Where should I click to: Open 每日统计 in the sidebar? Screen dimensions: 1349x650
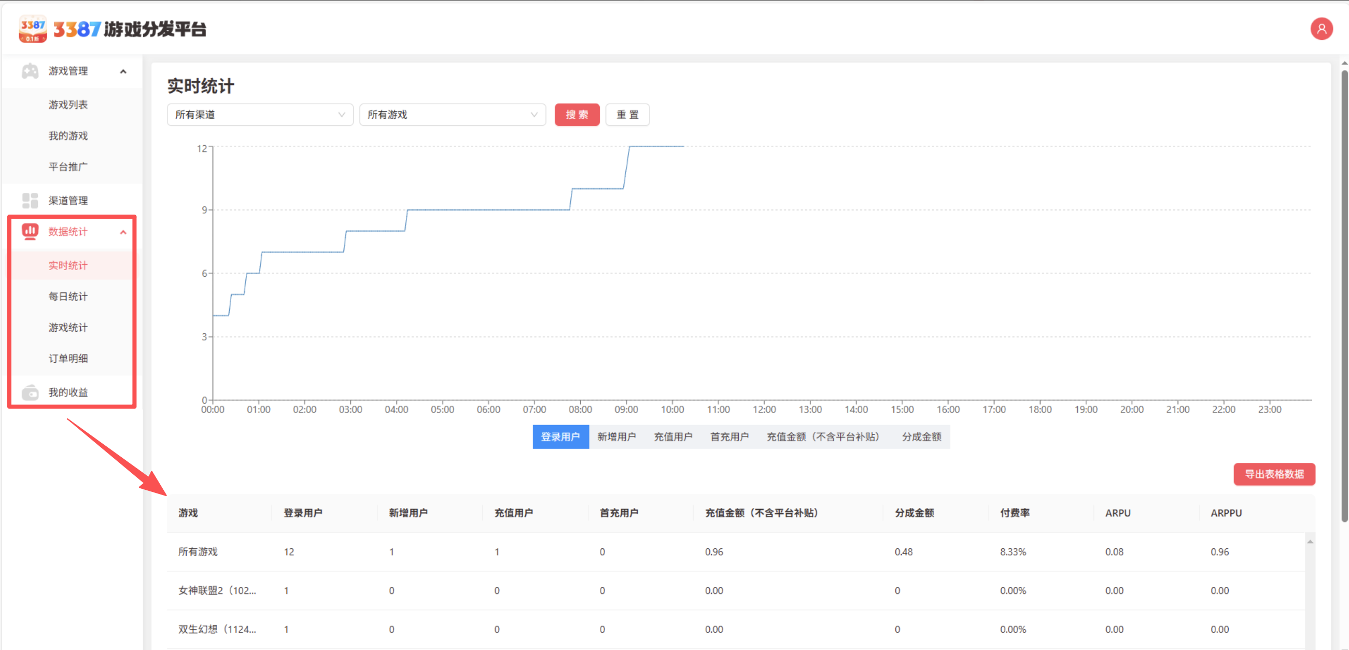pos(68,296)
